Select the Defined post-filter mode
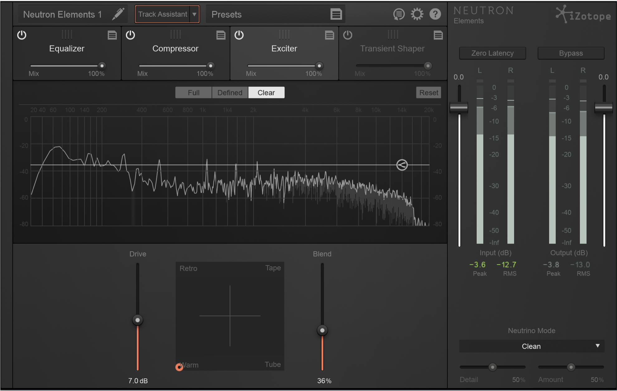617x391 pixels. (x=230, y=93)
